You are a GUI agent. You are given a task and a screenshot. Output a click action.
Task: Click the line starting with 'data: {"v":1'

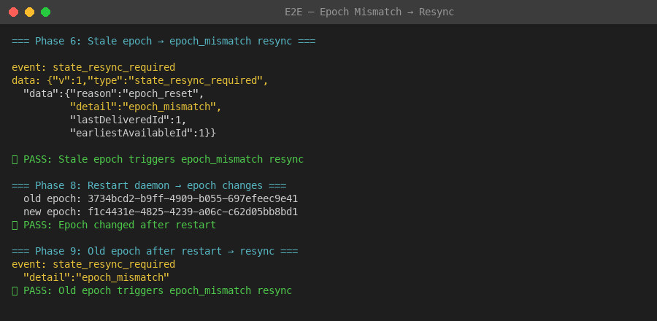click(x=140, y=80)
